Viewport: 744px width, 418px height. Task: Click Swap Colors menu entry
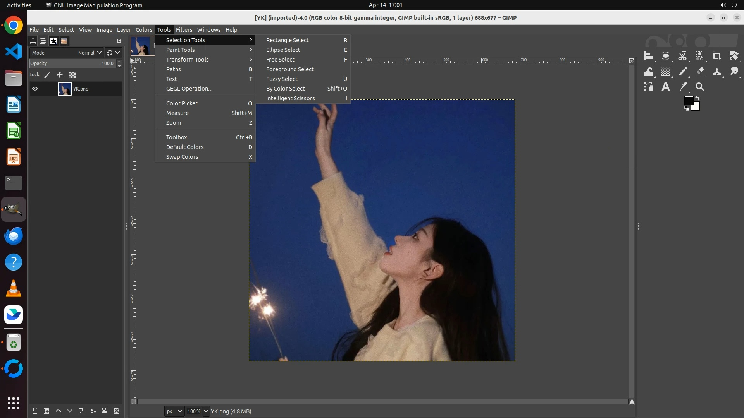pyautogui.click(x=182, y=157)
